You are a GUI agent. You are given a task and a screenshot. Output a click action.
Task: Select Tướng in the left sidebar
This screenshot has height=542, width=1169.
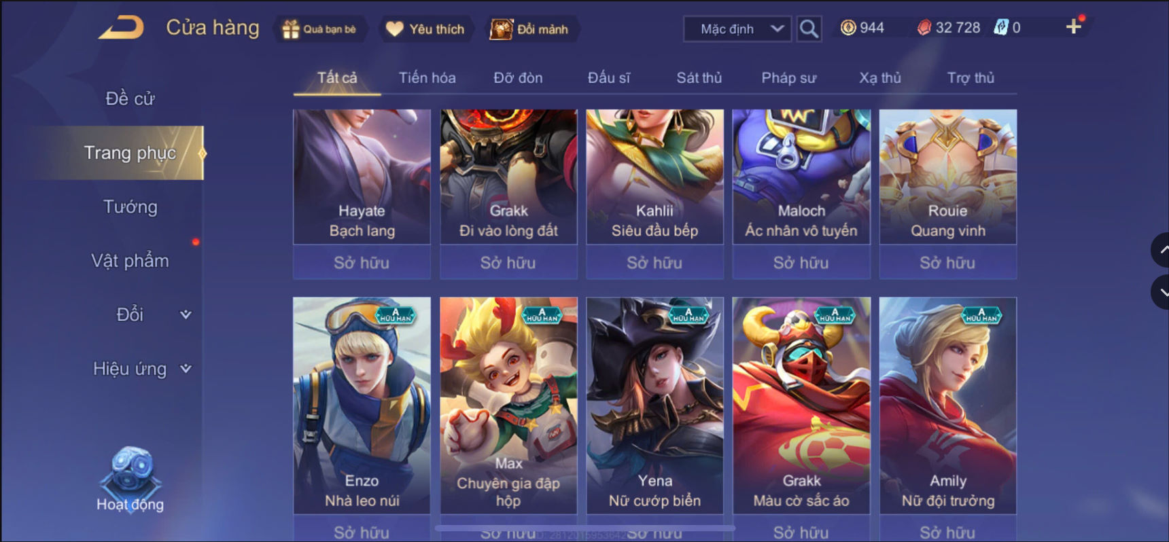pos(130,206)
